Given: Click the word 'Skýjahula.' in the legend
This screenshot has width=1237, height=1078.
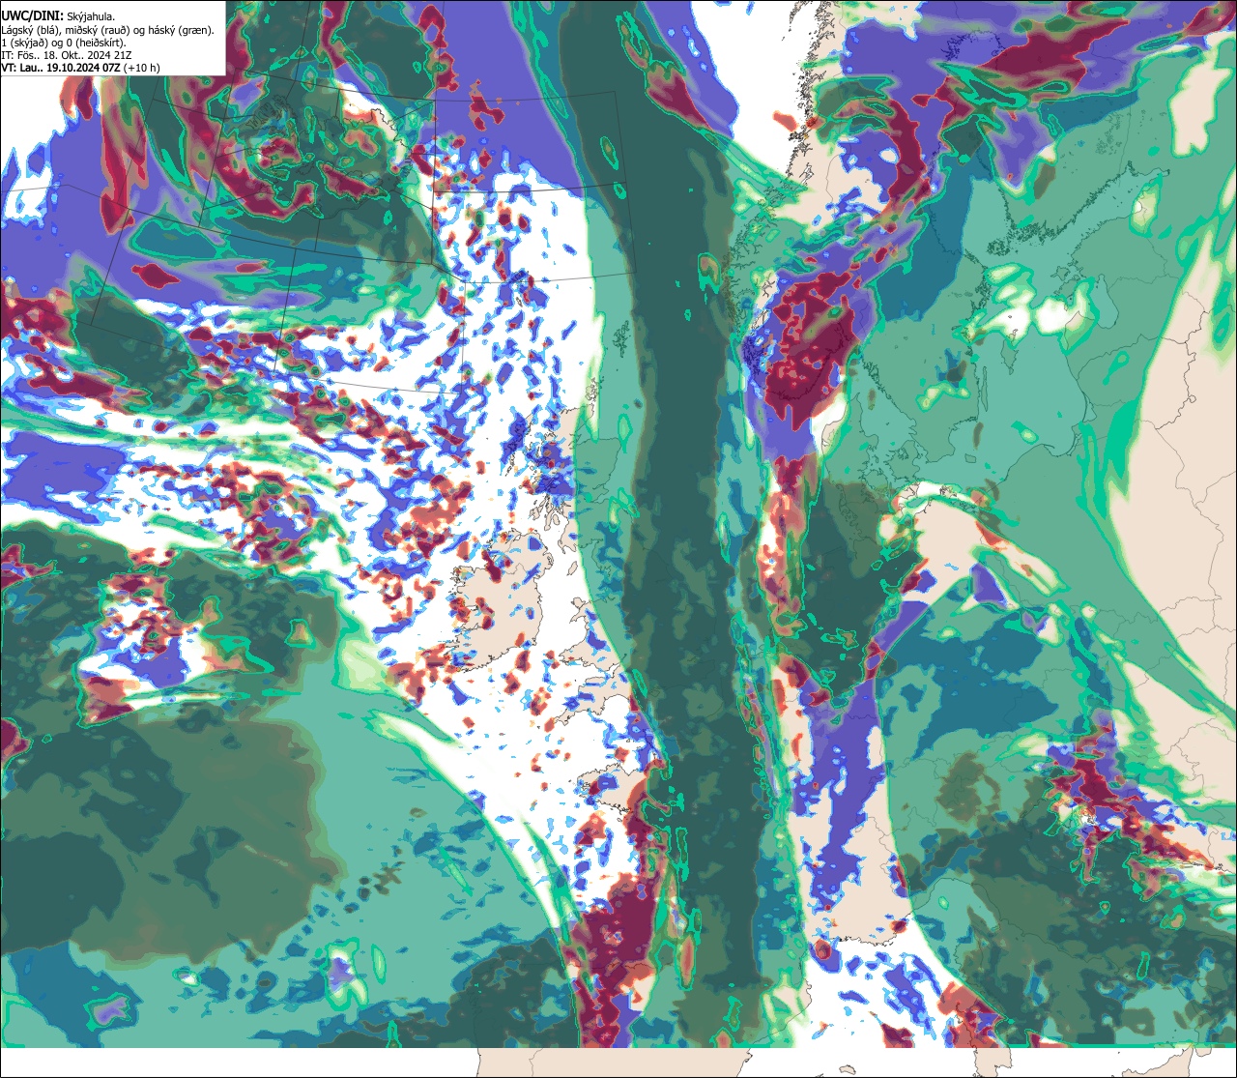Looking at the screenshot, I should pyautogui.click(x=91, y=16).
